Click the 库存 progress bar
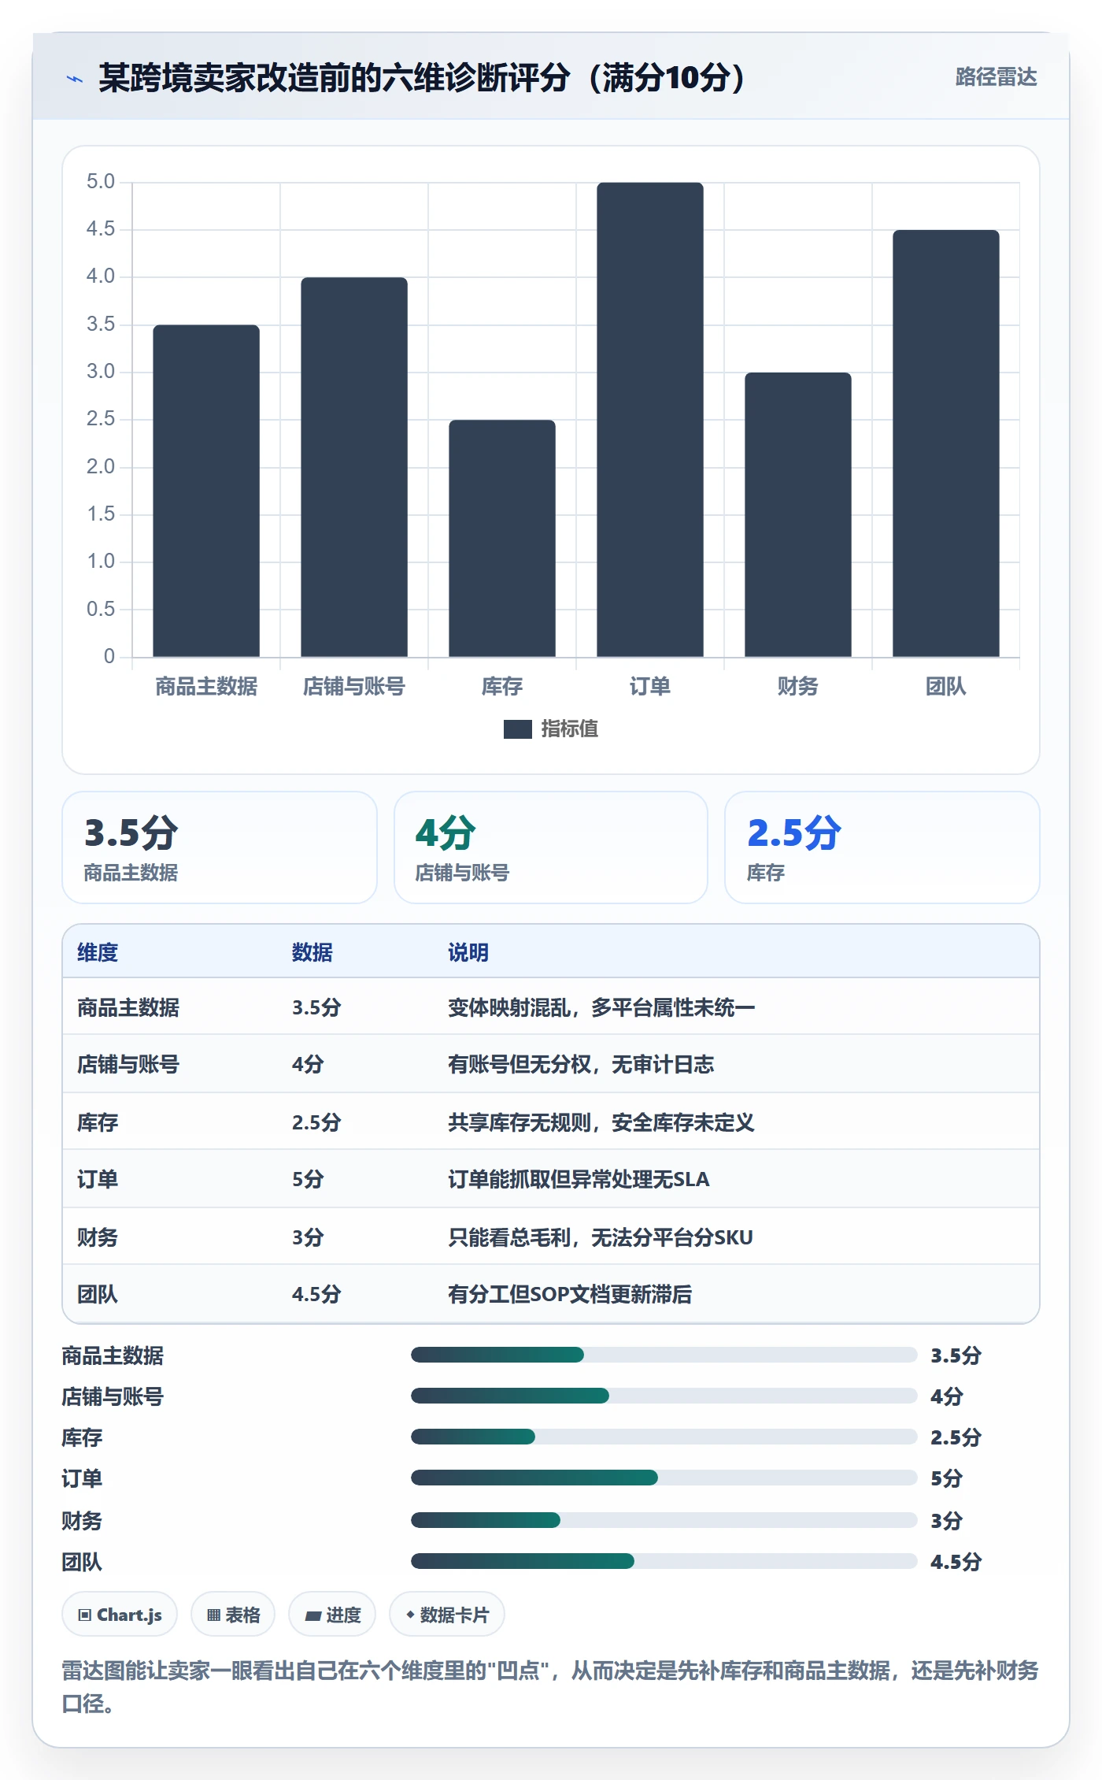 [664, 1437]
